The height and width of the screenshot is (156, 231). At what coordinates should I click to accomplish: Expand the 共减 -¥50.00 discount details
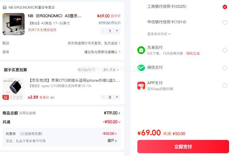point(112,122)
